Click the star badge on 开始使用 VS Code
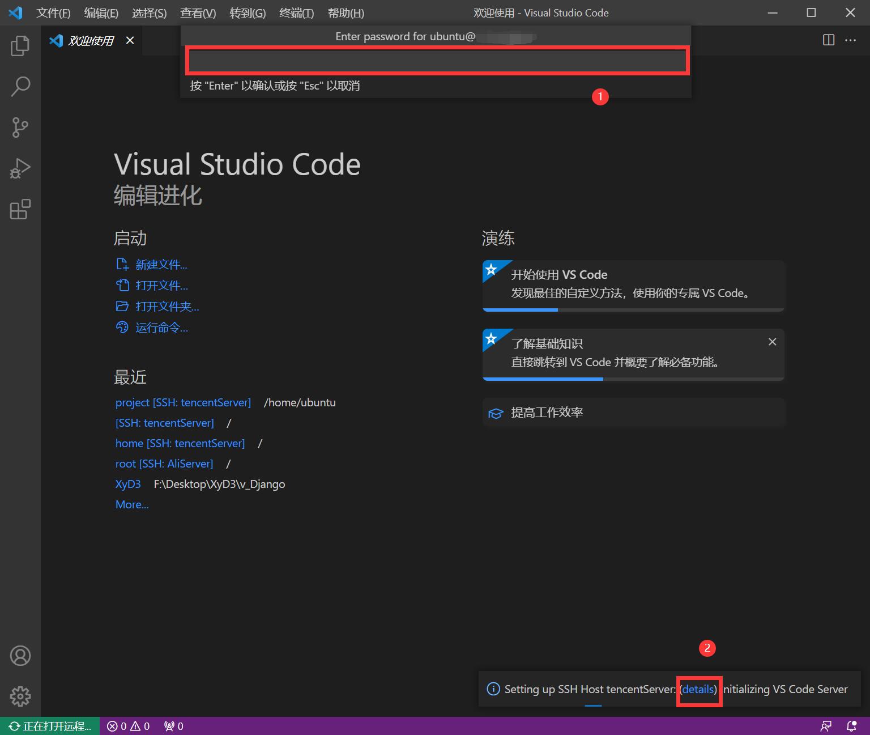Viewport: 870px width, 735px height. click(492, 270)
